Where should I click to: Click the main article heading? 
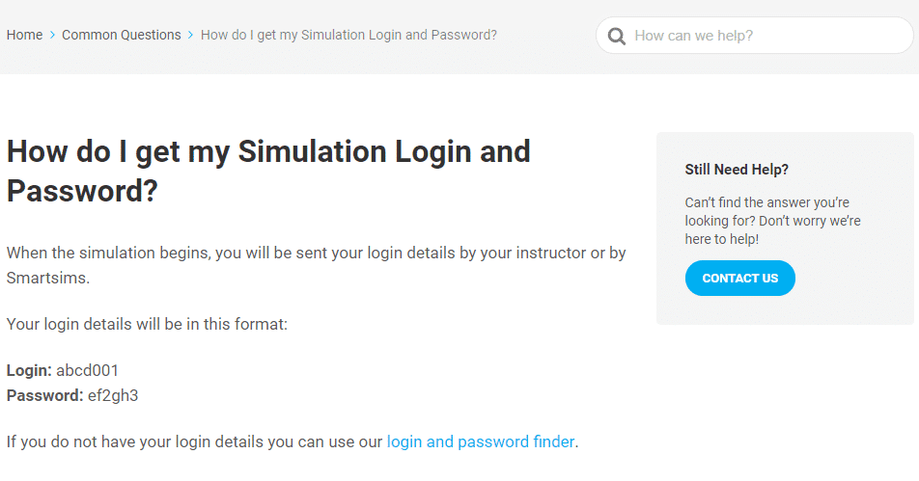click(268, 171)
